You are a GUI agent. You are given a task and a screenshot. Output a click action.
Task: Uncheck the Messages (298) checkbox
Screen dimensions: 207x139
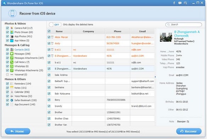[x=7, y=54]
